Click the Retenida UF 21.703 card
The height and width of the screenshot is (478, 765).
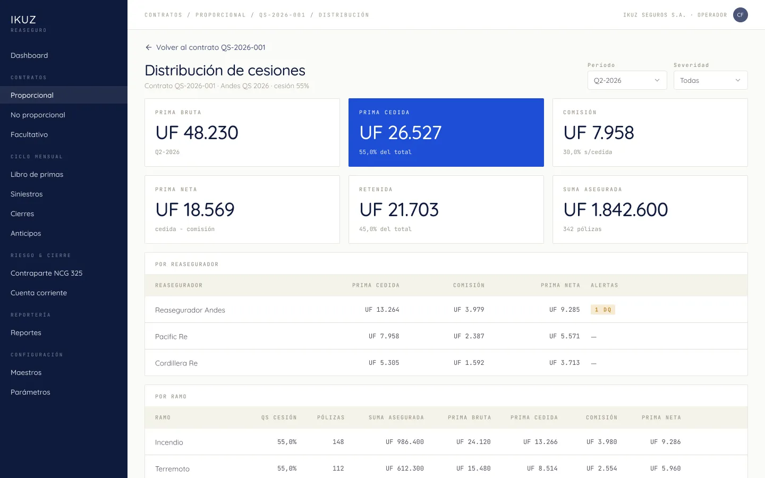click(446, 209)
